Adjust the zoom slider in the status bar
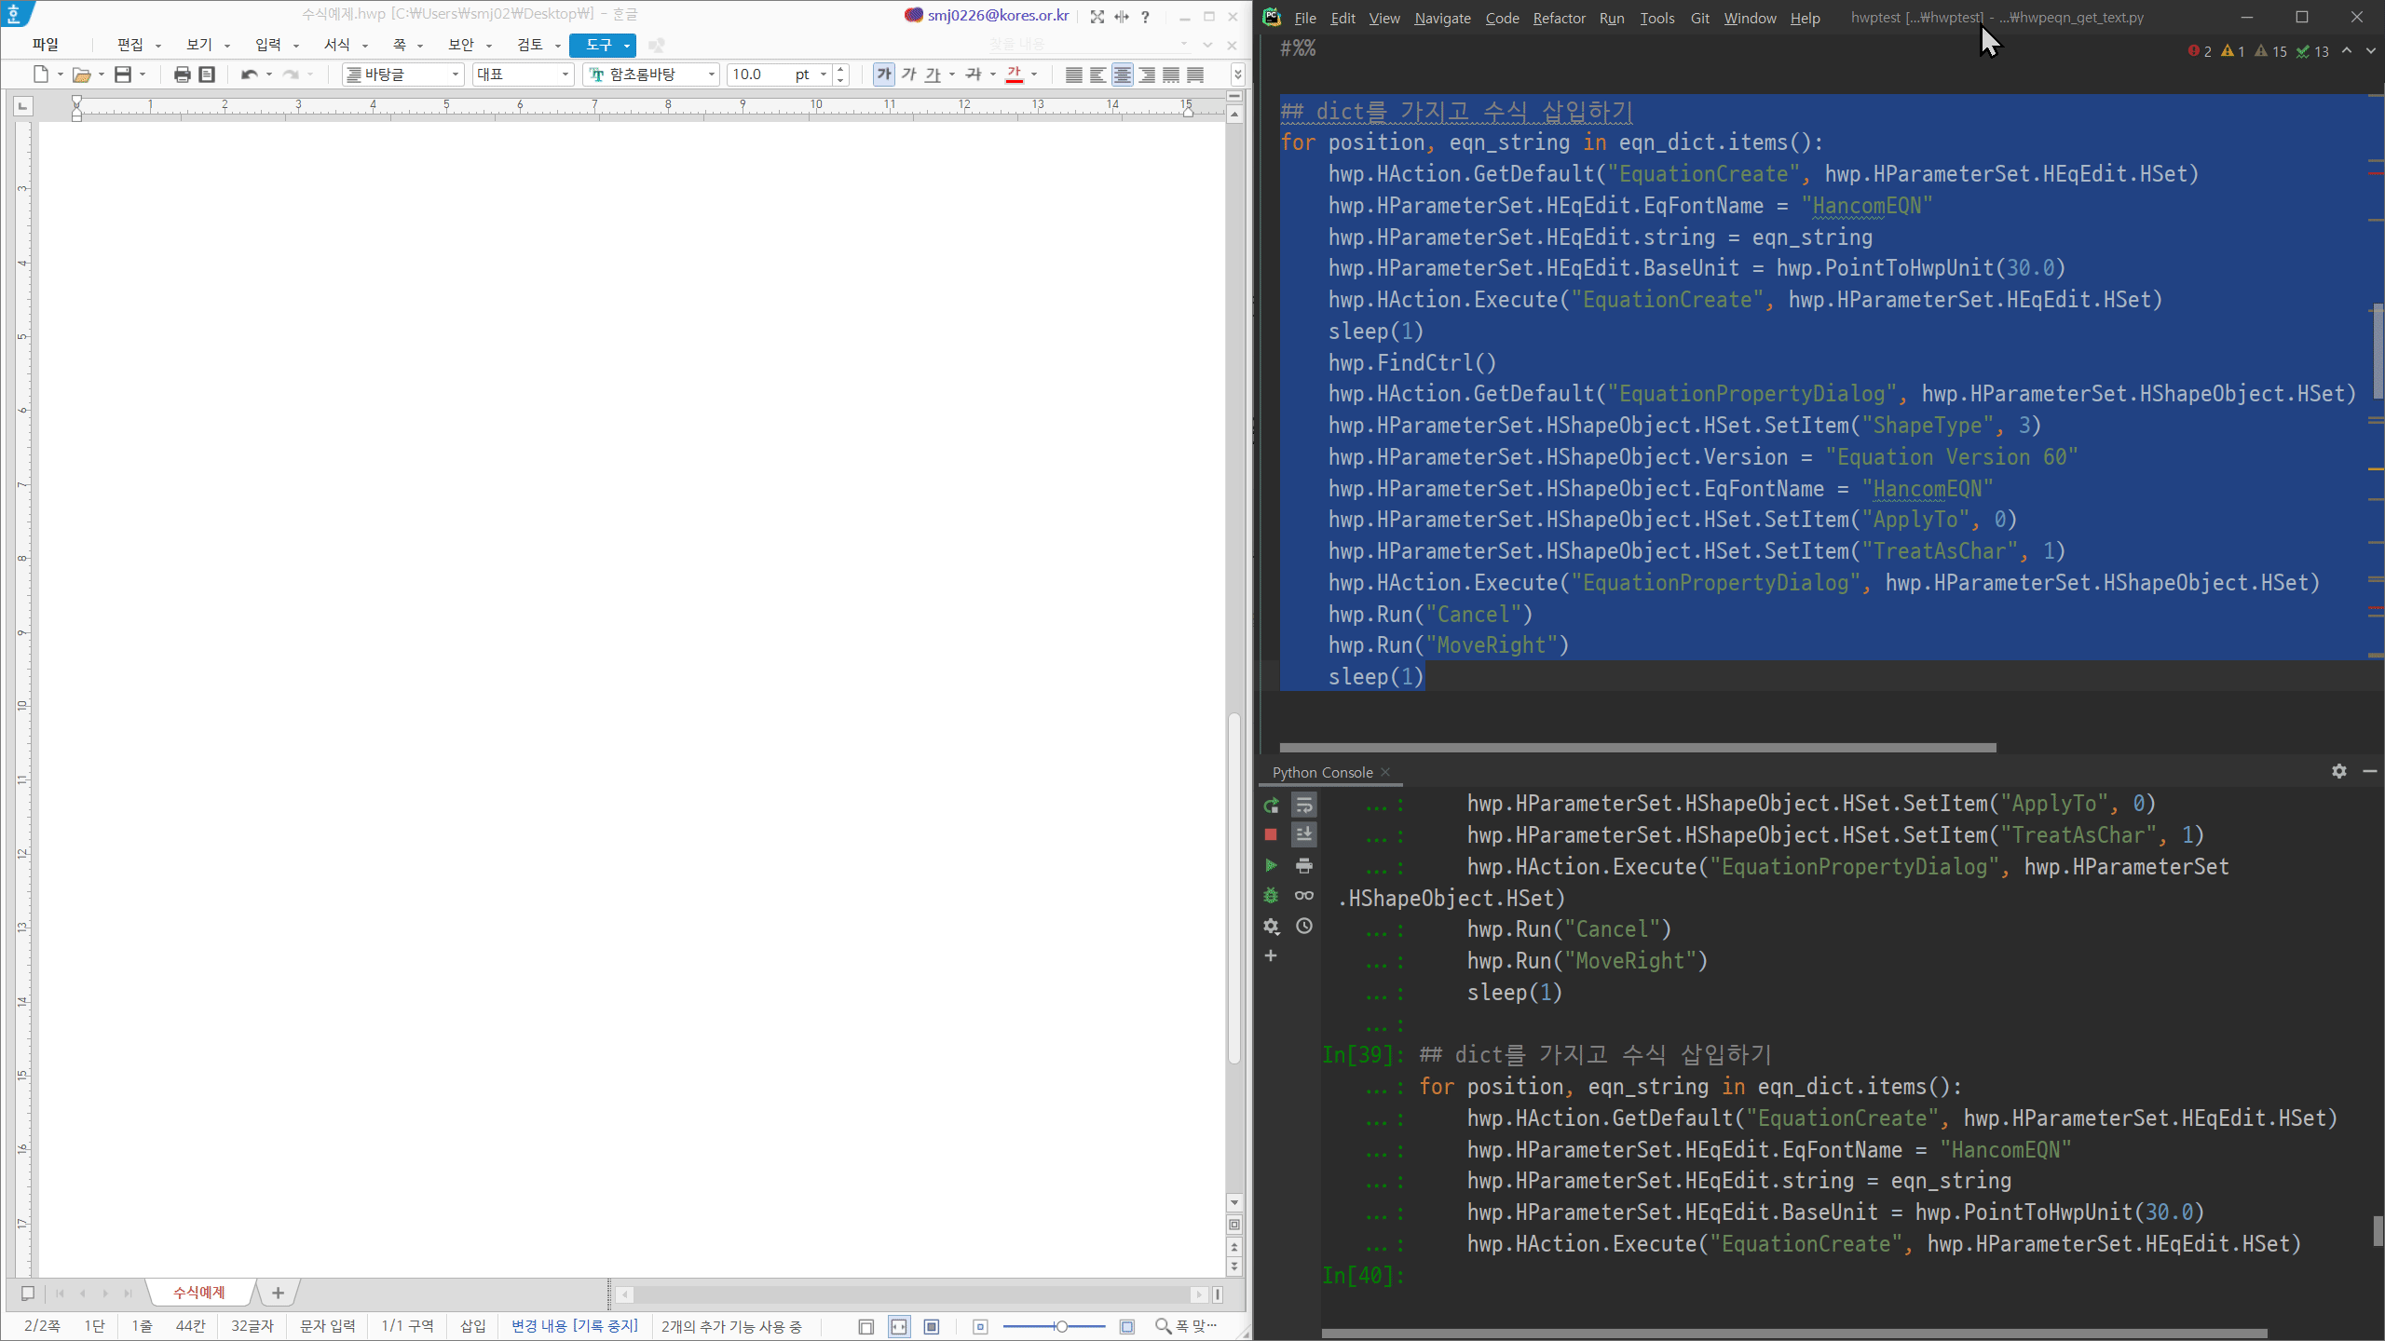The height and width of the screenshot is (1341, 2385). [x=1060, y=1326]
